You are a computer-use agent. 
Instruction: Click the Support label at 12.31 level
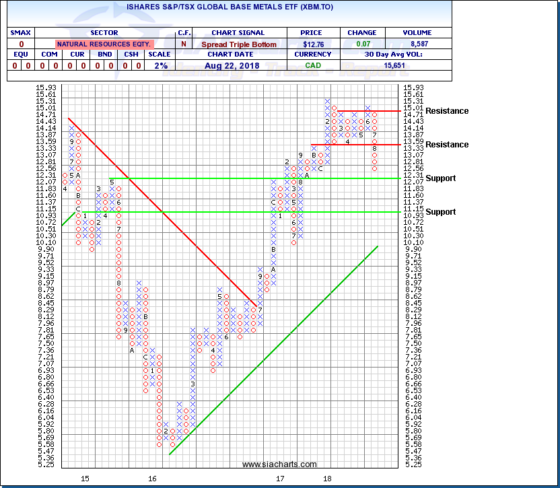coord(441,178)
